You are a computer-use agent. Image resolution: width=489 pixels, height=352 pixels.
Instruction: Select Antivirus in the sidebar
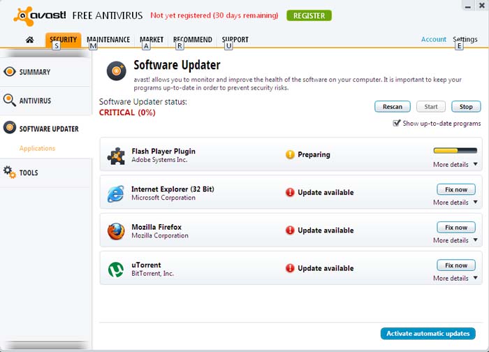46,101
